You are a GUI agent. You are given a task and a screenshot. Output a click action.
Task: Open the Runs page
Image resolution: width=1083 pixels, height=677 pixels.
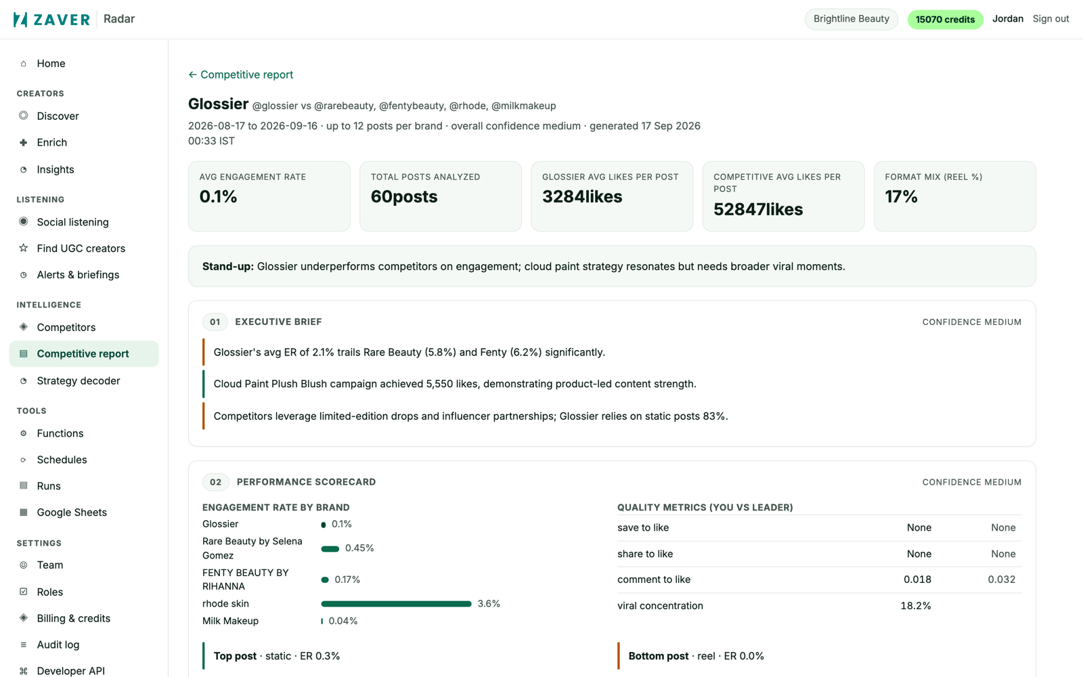[84, 486]
